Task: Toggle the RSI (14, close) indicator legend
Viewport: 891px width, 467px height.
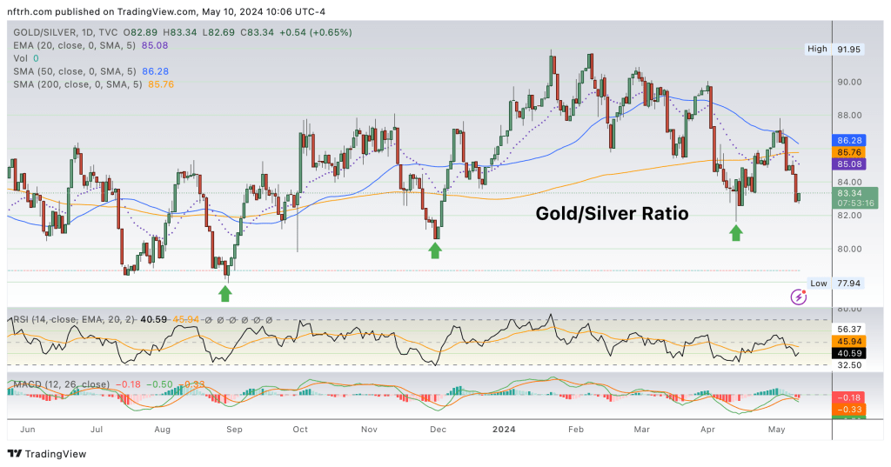Action: click(x=52, y=320)
